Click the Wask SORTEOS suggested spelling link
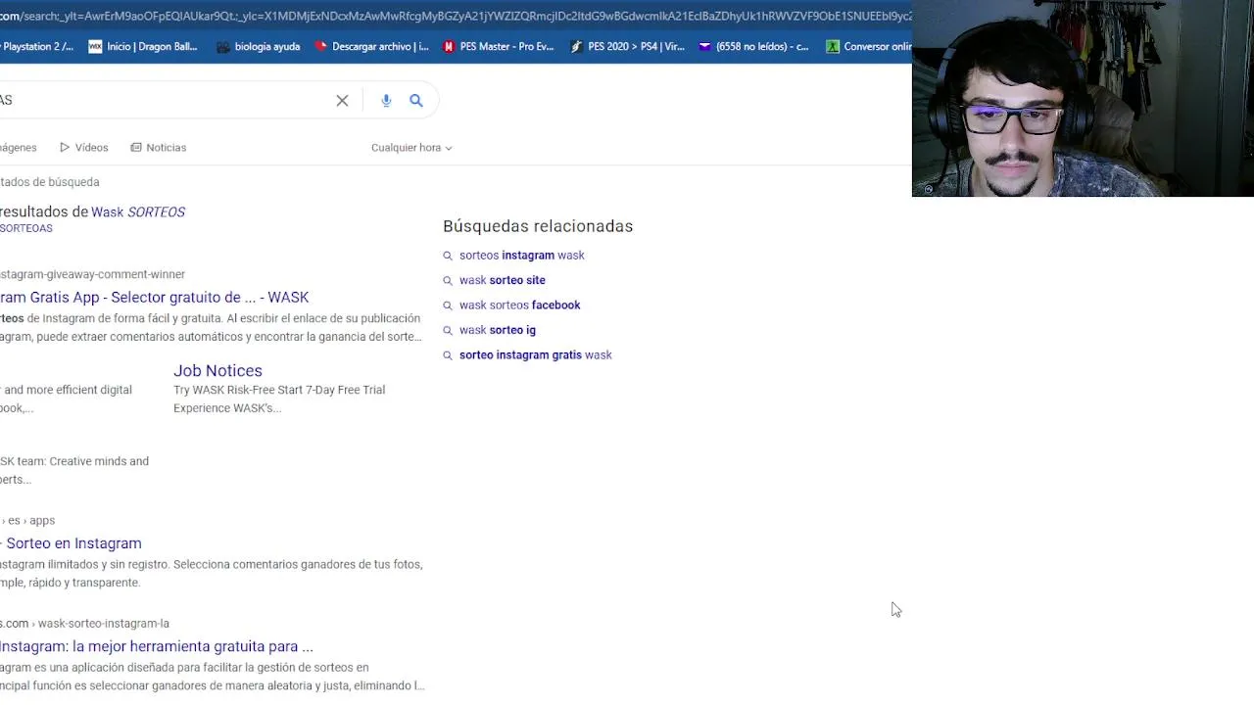 [x=138, y=211]
